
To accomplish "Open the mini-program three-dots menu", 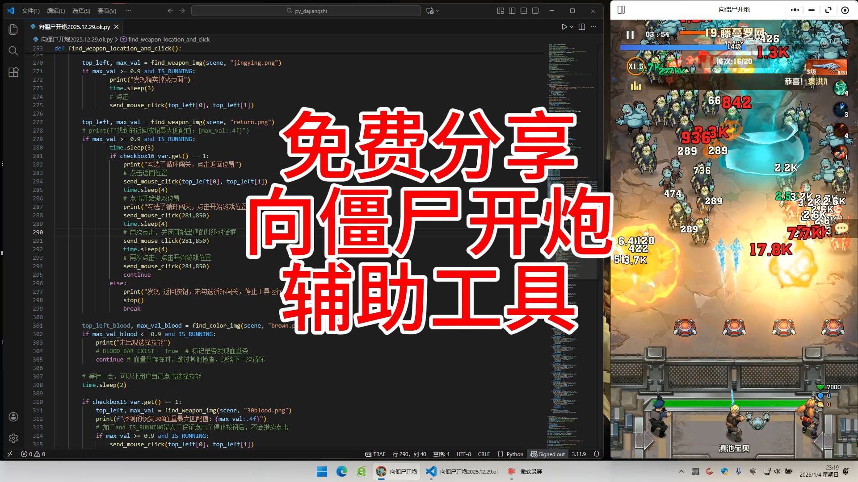I will pyautogui.click(x=795, y=10).
